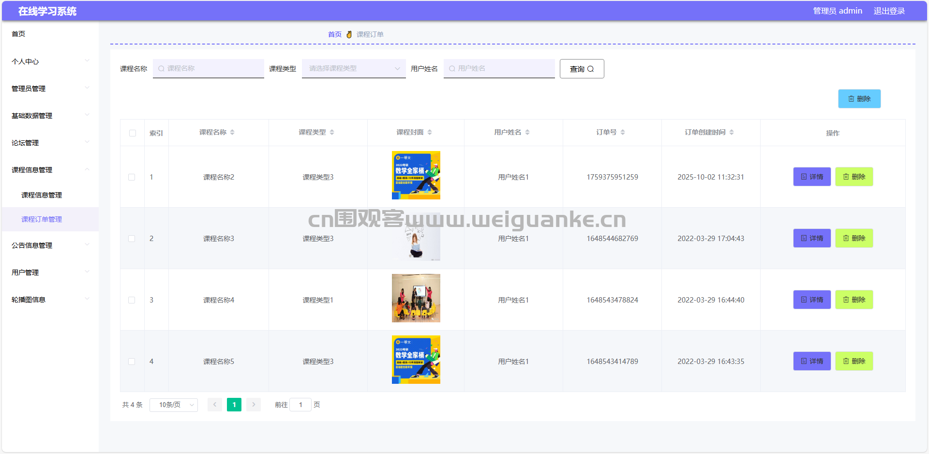
Task: Click the sort arrows beside 课程类型 column header
Action: tap(332, 133)
